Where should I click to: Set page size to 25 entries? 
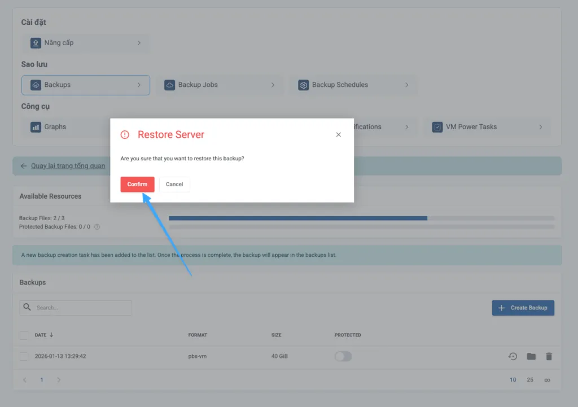point(530,380)
